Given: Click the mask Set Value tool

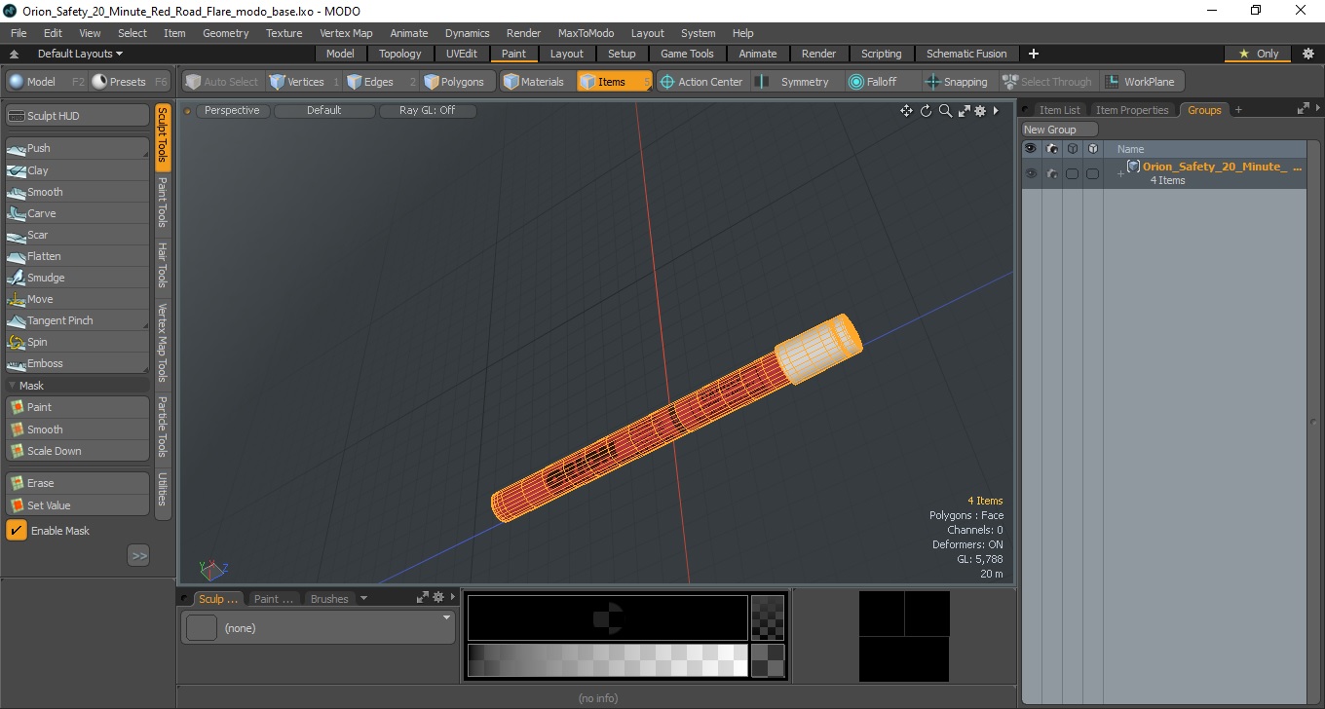Looking at the screenshot, I should click(77, 505).
